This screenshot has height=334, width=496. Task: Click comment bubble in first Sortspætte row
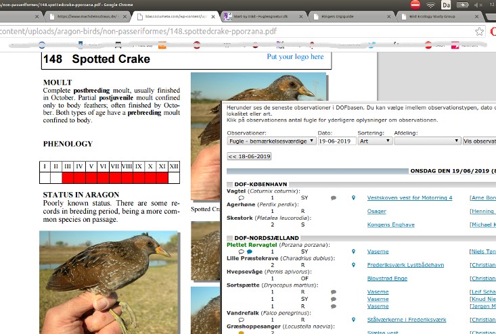(x=333, y=291)
